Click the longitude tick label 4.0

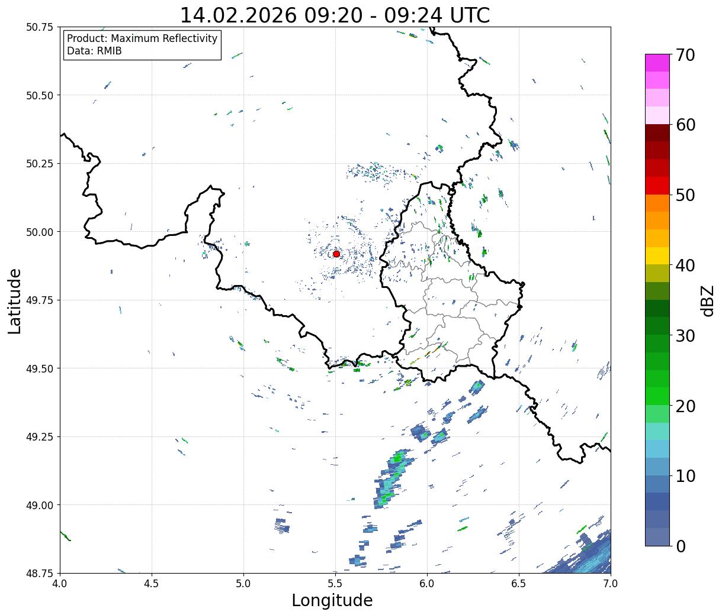pos(60,584)
